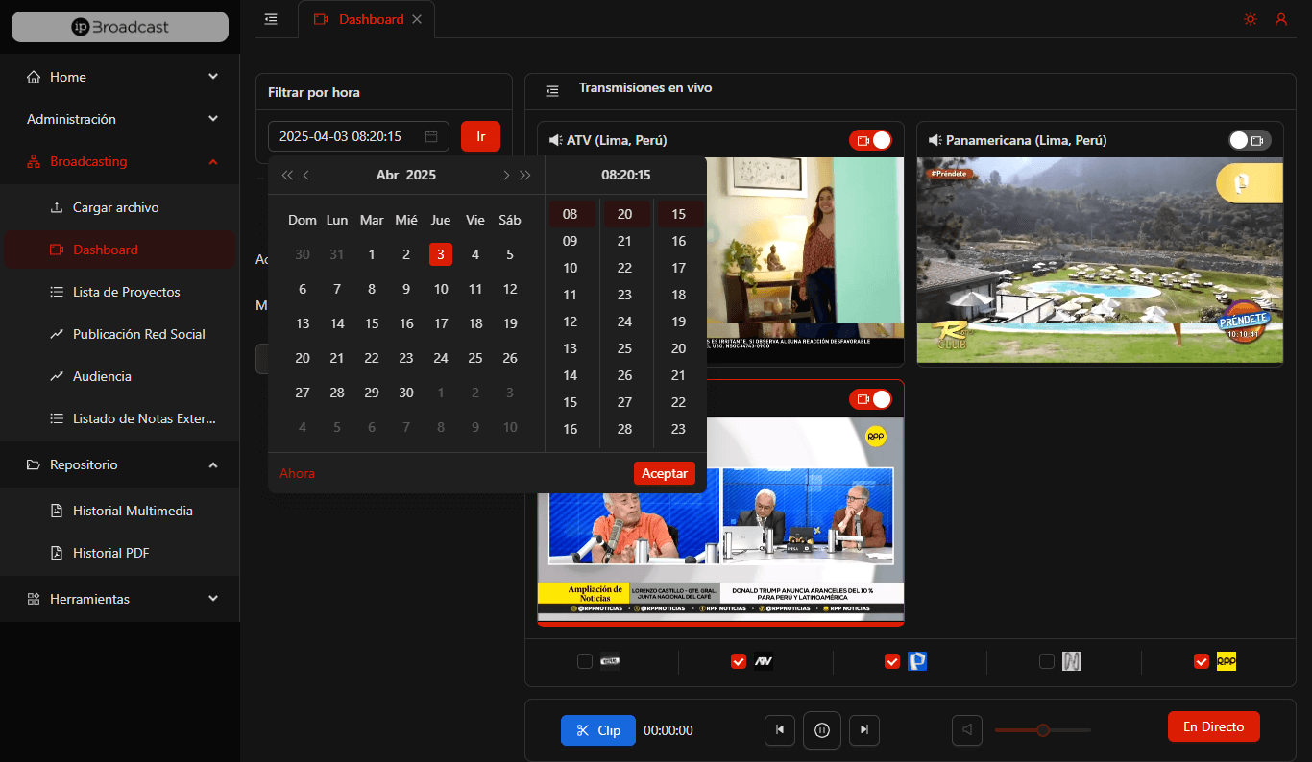This screenshot has height=762, width=1312.
Task: Click the Ahora link in the calendar
Action: 297,473
